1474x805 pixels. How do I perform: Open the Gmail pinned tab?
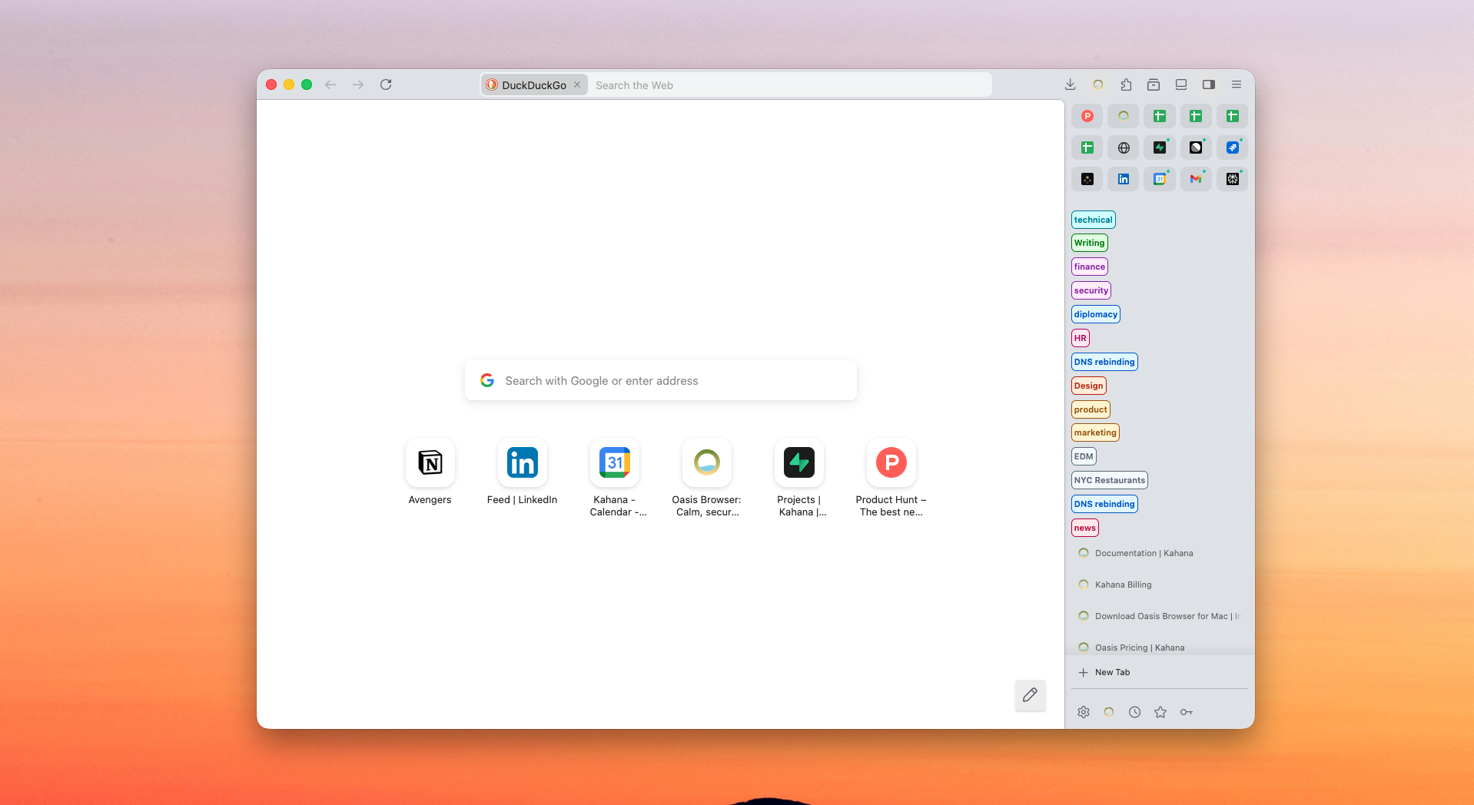[1196, 179]
